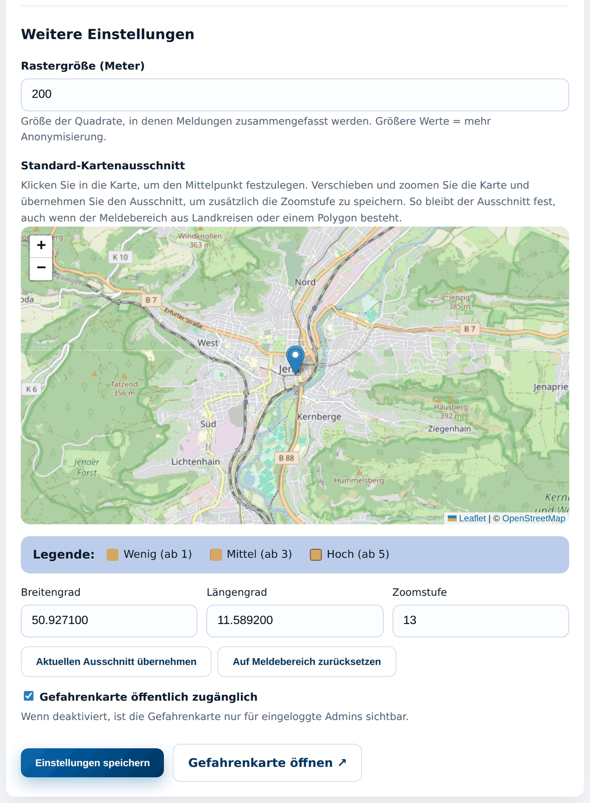Click the West district label on the map
590x803 pixels.
pyautogui.click(x=208, y=343)
